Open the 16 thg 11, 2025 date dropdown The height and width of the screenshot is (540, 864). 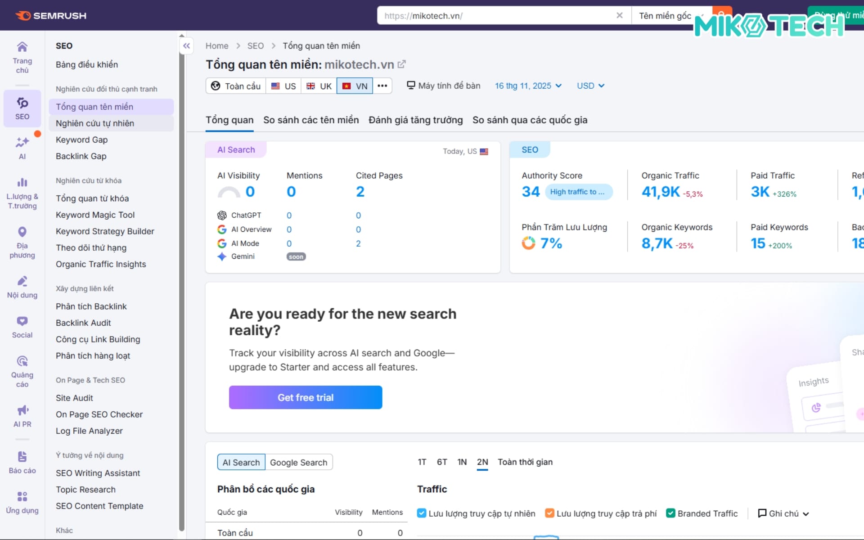[527, 85]
